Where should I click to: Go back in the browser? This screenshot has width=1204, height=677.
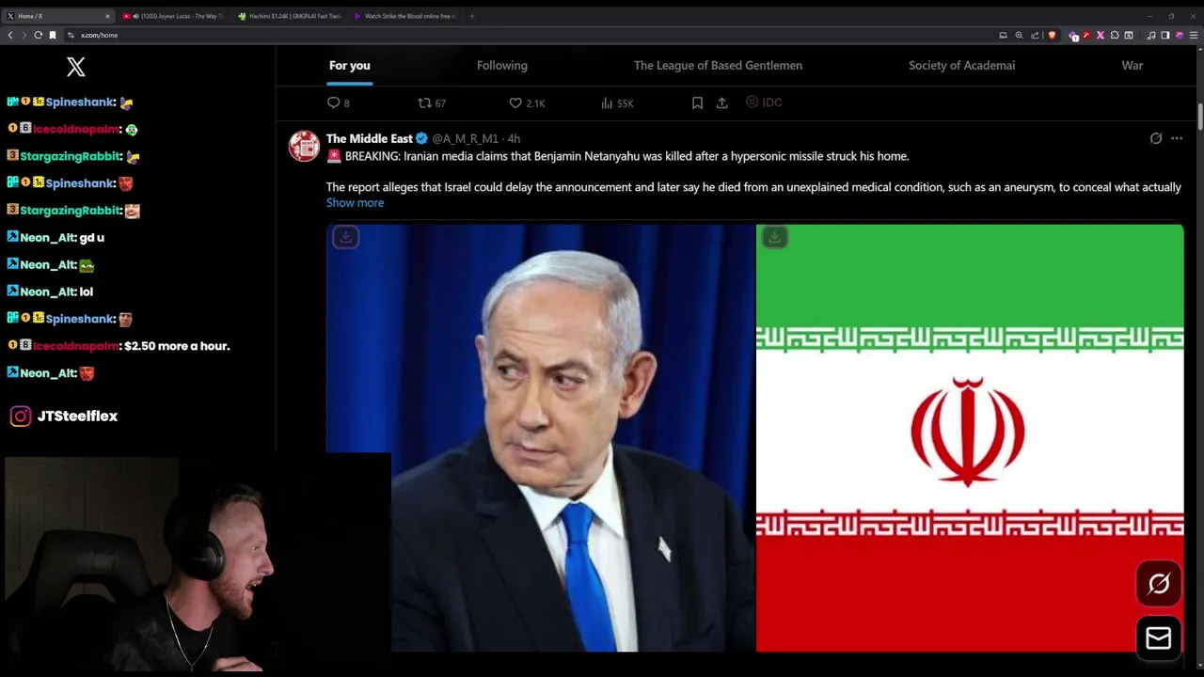tap(10, 35)
